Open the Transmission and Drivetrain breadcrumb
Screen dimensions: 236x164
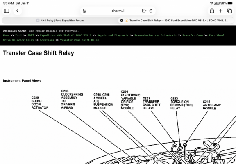[155, 35]
